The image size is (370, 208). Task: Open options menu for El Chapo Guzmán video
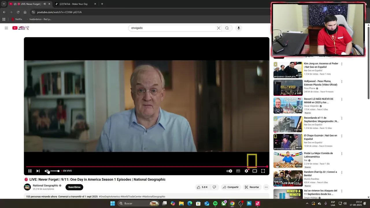342,136
